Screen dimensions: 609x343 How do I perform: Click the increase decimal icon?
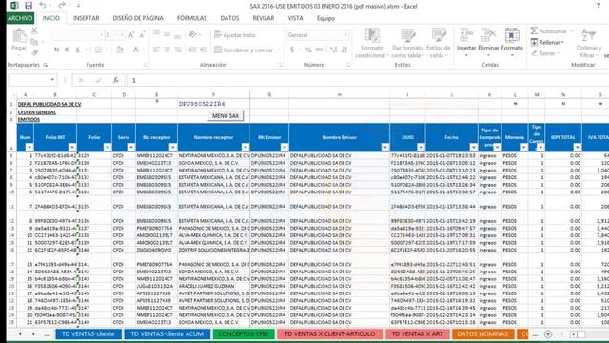coord(334,50)
